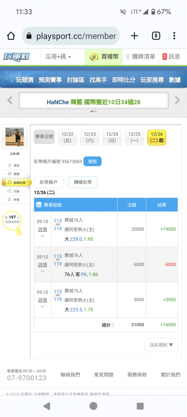Copy account number with 複製 button
Image resolution: width=187 pixels, height=417 pixels.
tap(92, 161)
